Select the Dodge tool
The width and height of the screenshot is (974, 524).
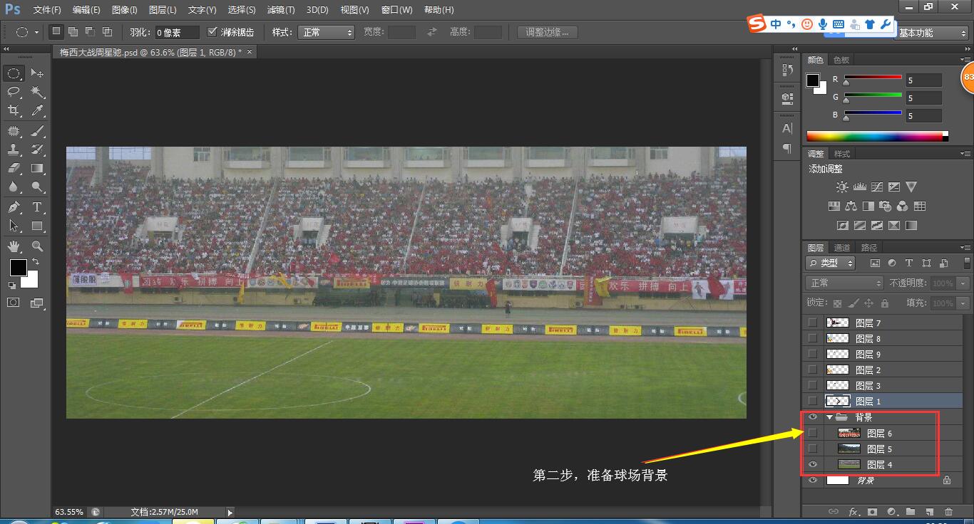37,187
